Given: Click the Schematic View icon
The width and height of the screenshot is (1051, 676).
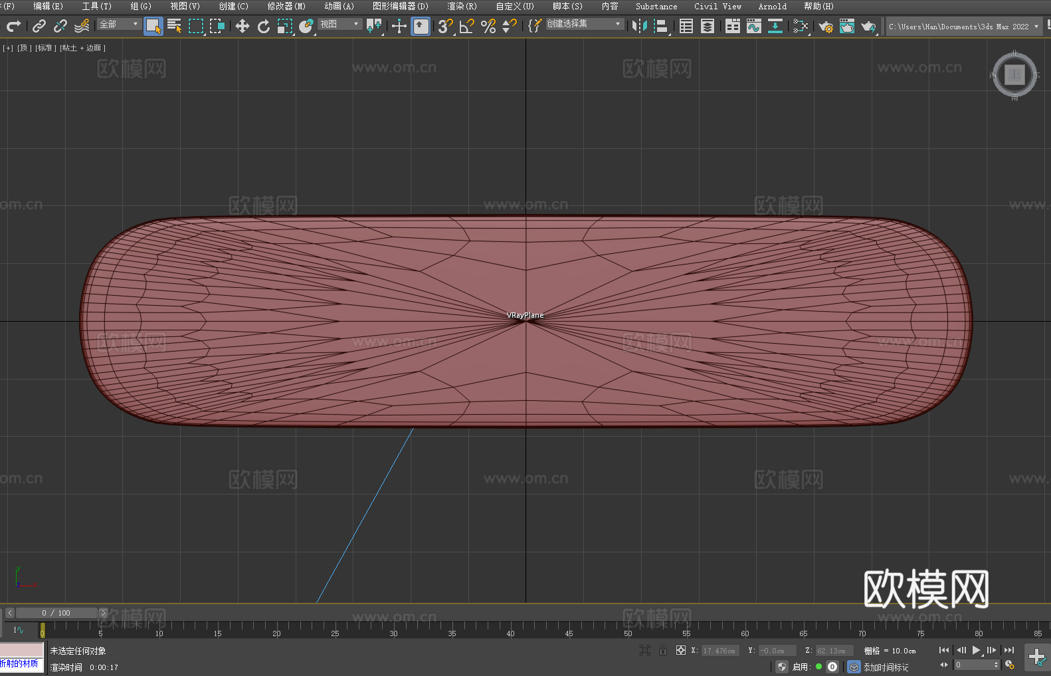Looking at the screenshot, I should [x=775, y=26].
